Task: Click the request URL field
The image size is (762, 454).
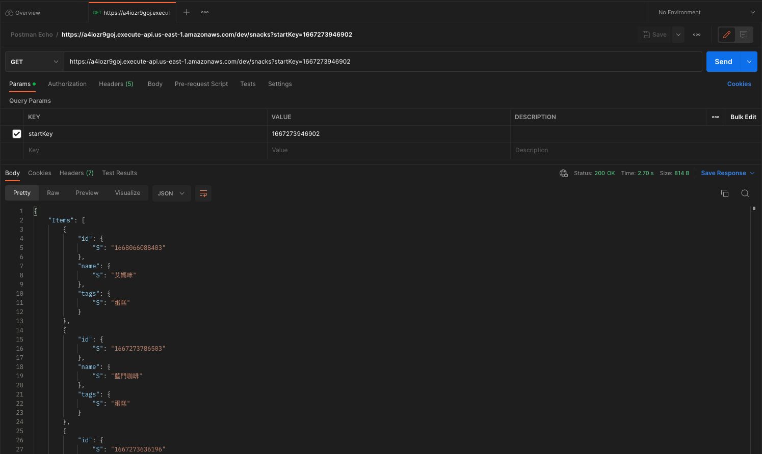Action: (383, 62)
